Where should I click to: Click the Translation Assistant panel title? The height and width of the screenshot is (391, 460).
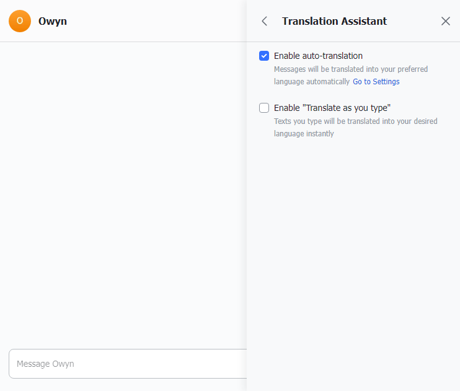(334, 21)
